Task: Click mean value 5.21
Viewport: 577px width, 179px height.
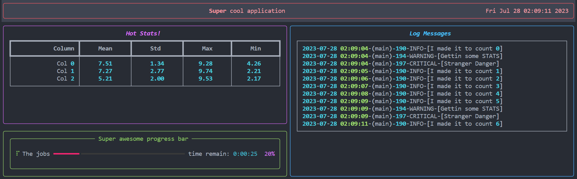Action: [x=105, y=79]
